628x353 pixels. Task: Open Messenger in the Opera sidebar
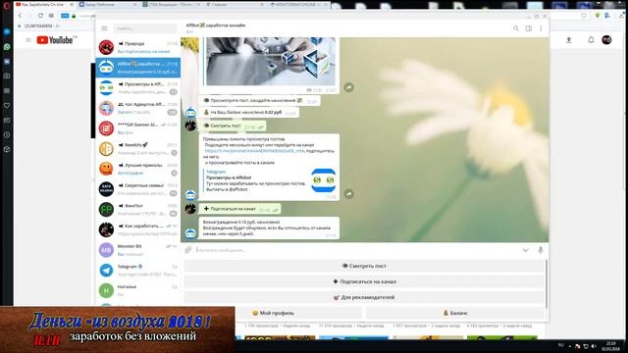pos(7,31)
